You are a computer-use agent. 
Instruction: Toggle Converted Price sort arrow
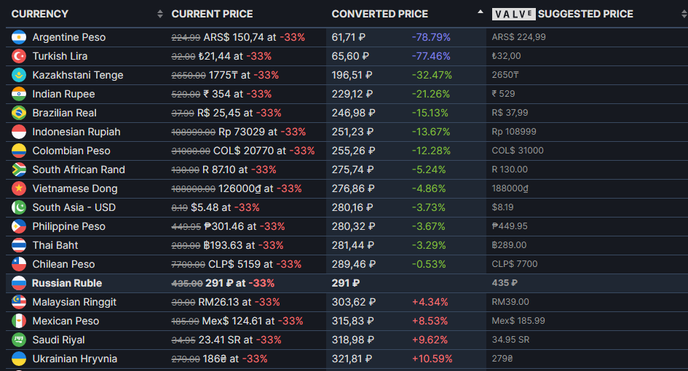pos(481,12)
